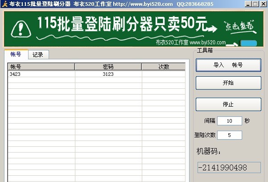Focus the 登陆次数 input field
Image resolution: width=268 pixels, height=182 pixels.
230,135
